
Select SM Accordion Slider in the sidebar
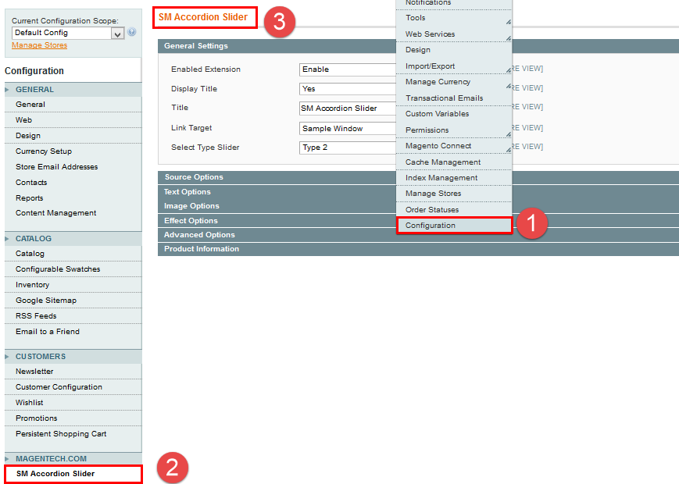click(73, 474)
